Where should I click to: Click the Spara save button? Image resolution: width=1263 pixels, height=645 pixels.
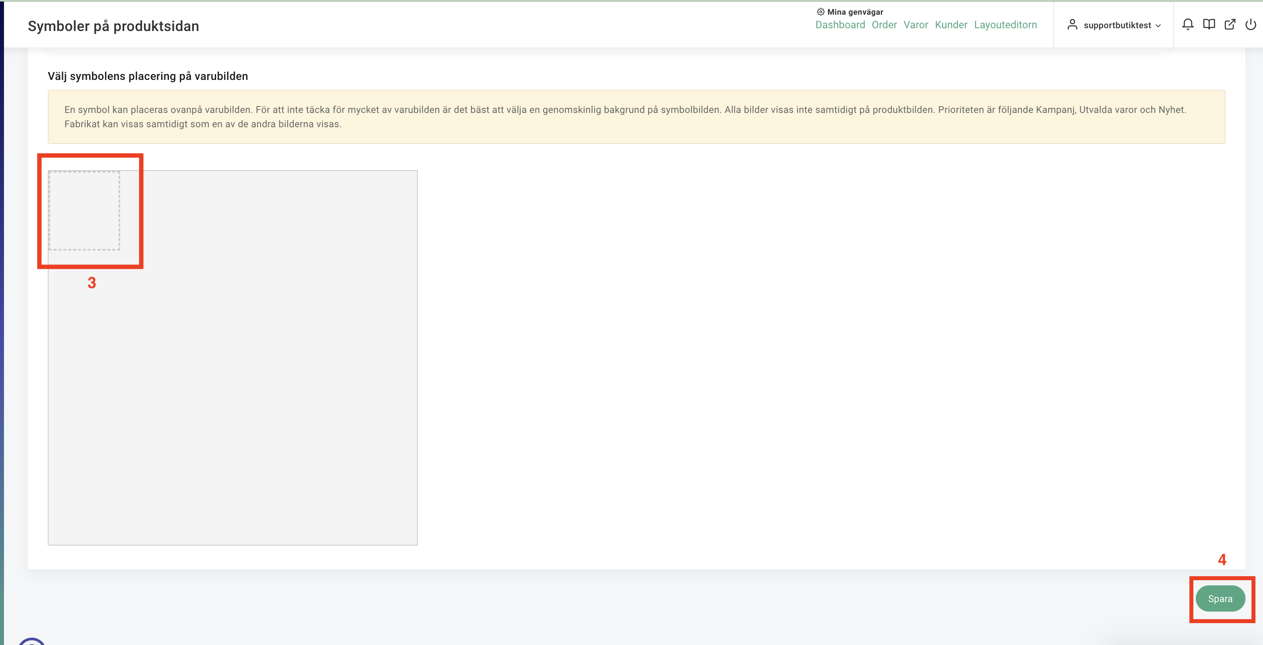[1220, 598]
